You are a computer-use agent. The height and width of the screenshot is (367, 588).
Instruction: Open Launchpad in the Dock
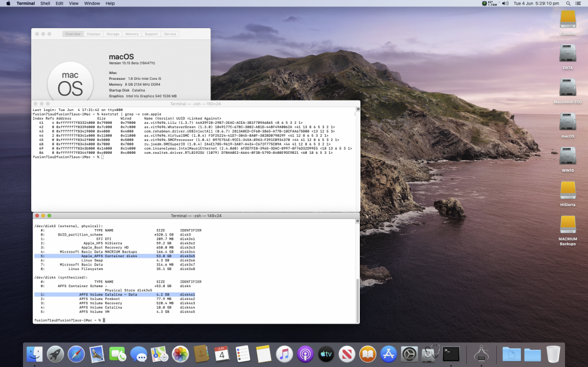(x=55, y=354)
